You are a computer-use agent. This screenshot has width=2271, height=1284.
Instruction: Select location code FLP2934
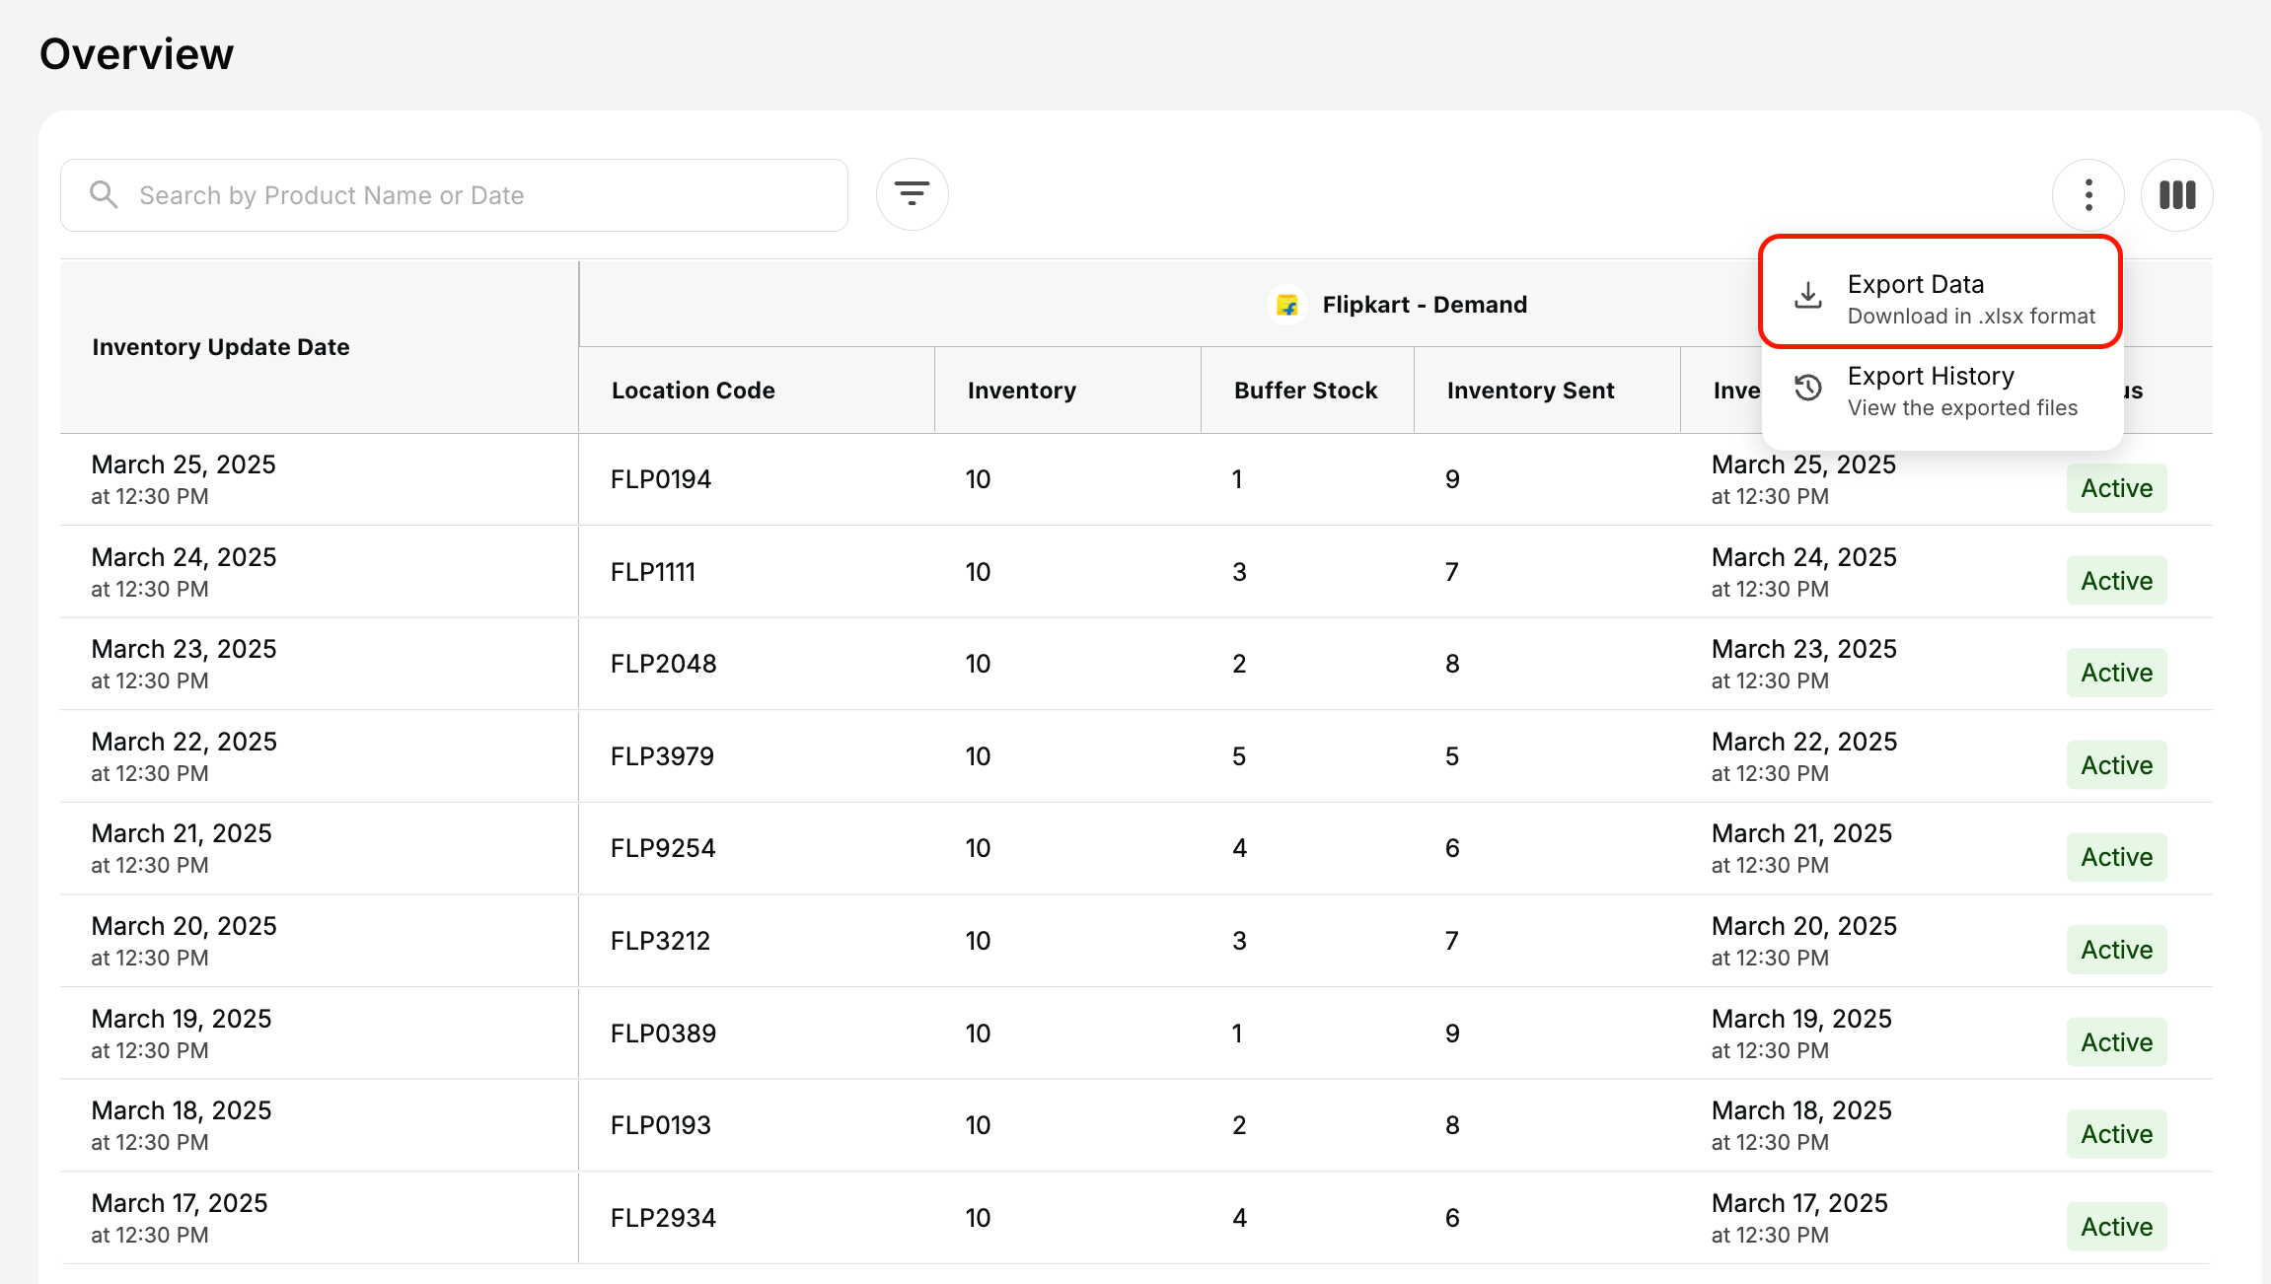tap(664, 1218)
